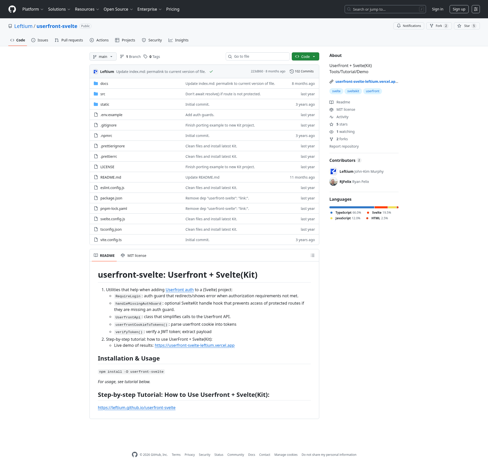Focus the Go to file input
488x468 pixels.
click(258, 56)
